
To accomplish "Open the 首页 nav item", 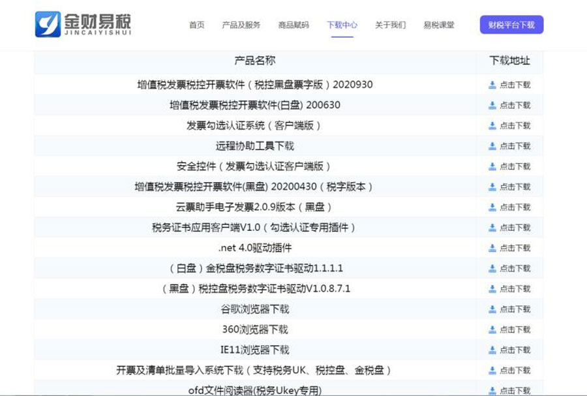I will click(196, 25).
